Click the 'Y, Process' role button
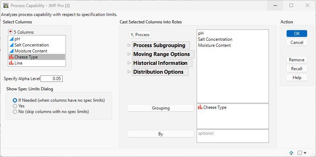The image size is (316, 157). click(x=140, y=35)
